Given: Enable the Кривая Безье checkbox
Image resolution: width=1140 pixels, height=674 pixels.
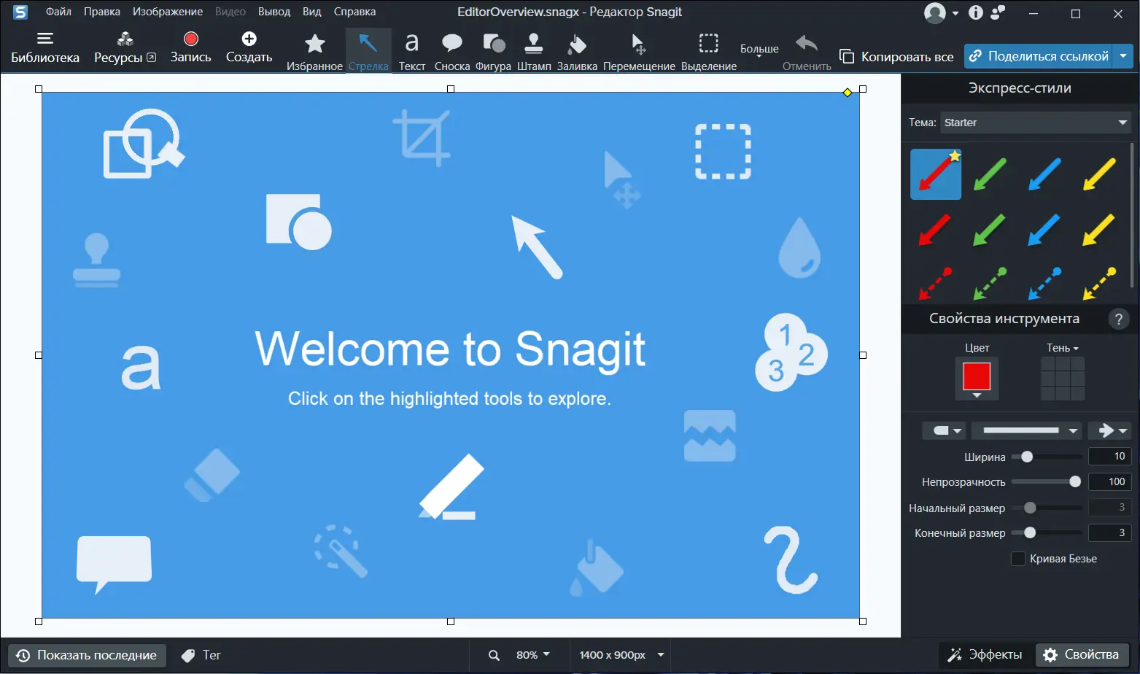Looking at the screenshot, I should [x=1018, y=558].
